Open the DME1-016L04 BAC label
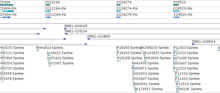Screen dimensions: 220x93 click(76, 31)
